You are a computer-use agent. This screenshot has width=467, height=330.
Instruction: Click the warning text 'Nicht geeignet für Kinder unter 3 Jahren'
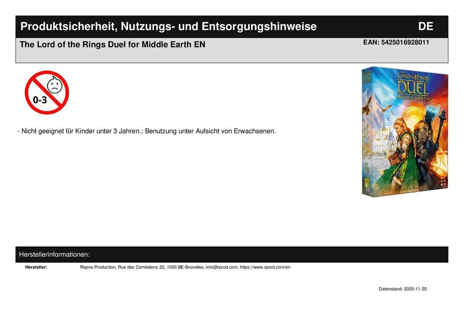coord(80,131)
